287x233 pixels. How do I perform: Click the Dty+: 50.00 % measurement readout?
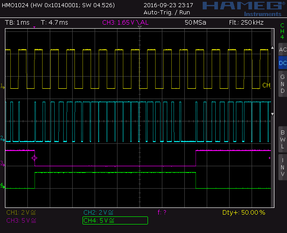(x=244, y=212)
